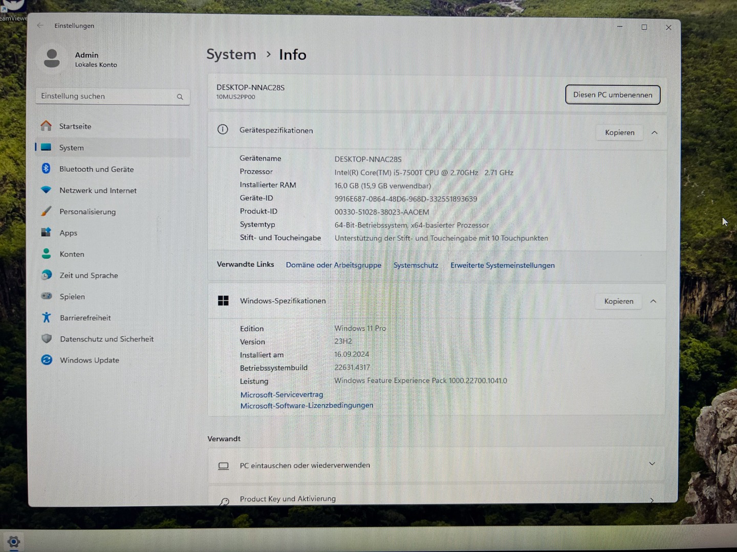737x552 pixels.
Task: Copy Windows specs with Kopieren button
Action: (x=619, y=301)
